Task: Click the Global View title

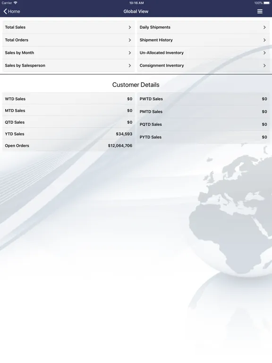Action: 136,11
